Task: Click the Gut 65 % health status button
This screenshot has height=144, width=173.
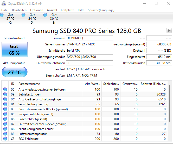Action: coord(15,50)
